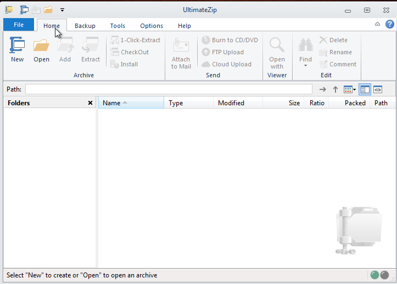Click Install in the Archive group

click(x=124, y=64)
